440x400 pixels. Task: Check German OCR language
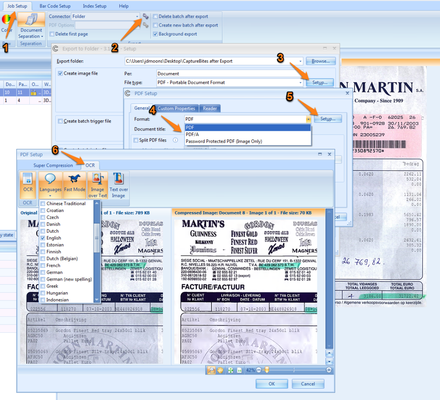coord(43,272)
